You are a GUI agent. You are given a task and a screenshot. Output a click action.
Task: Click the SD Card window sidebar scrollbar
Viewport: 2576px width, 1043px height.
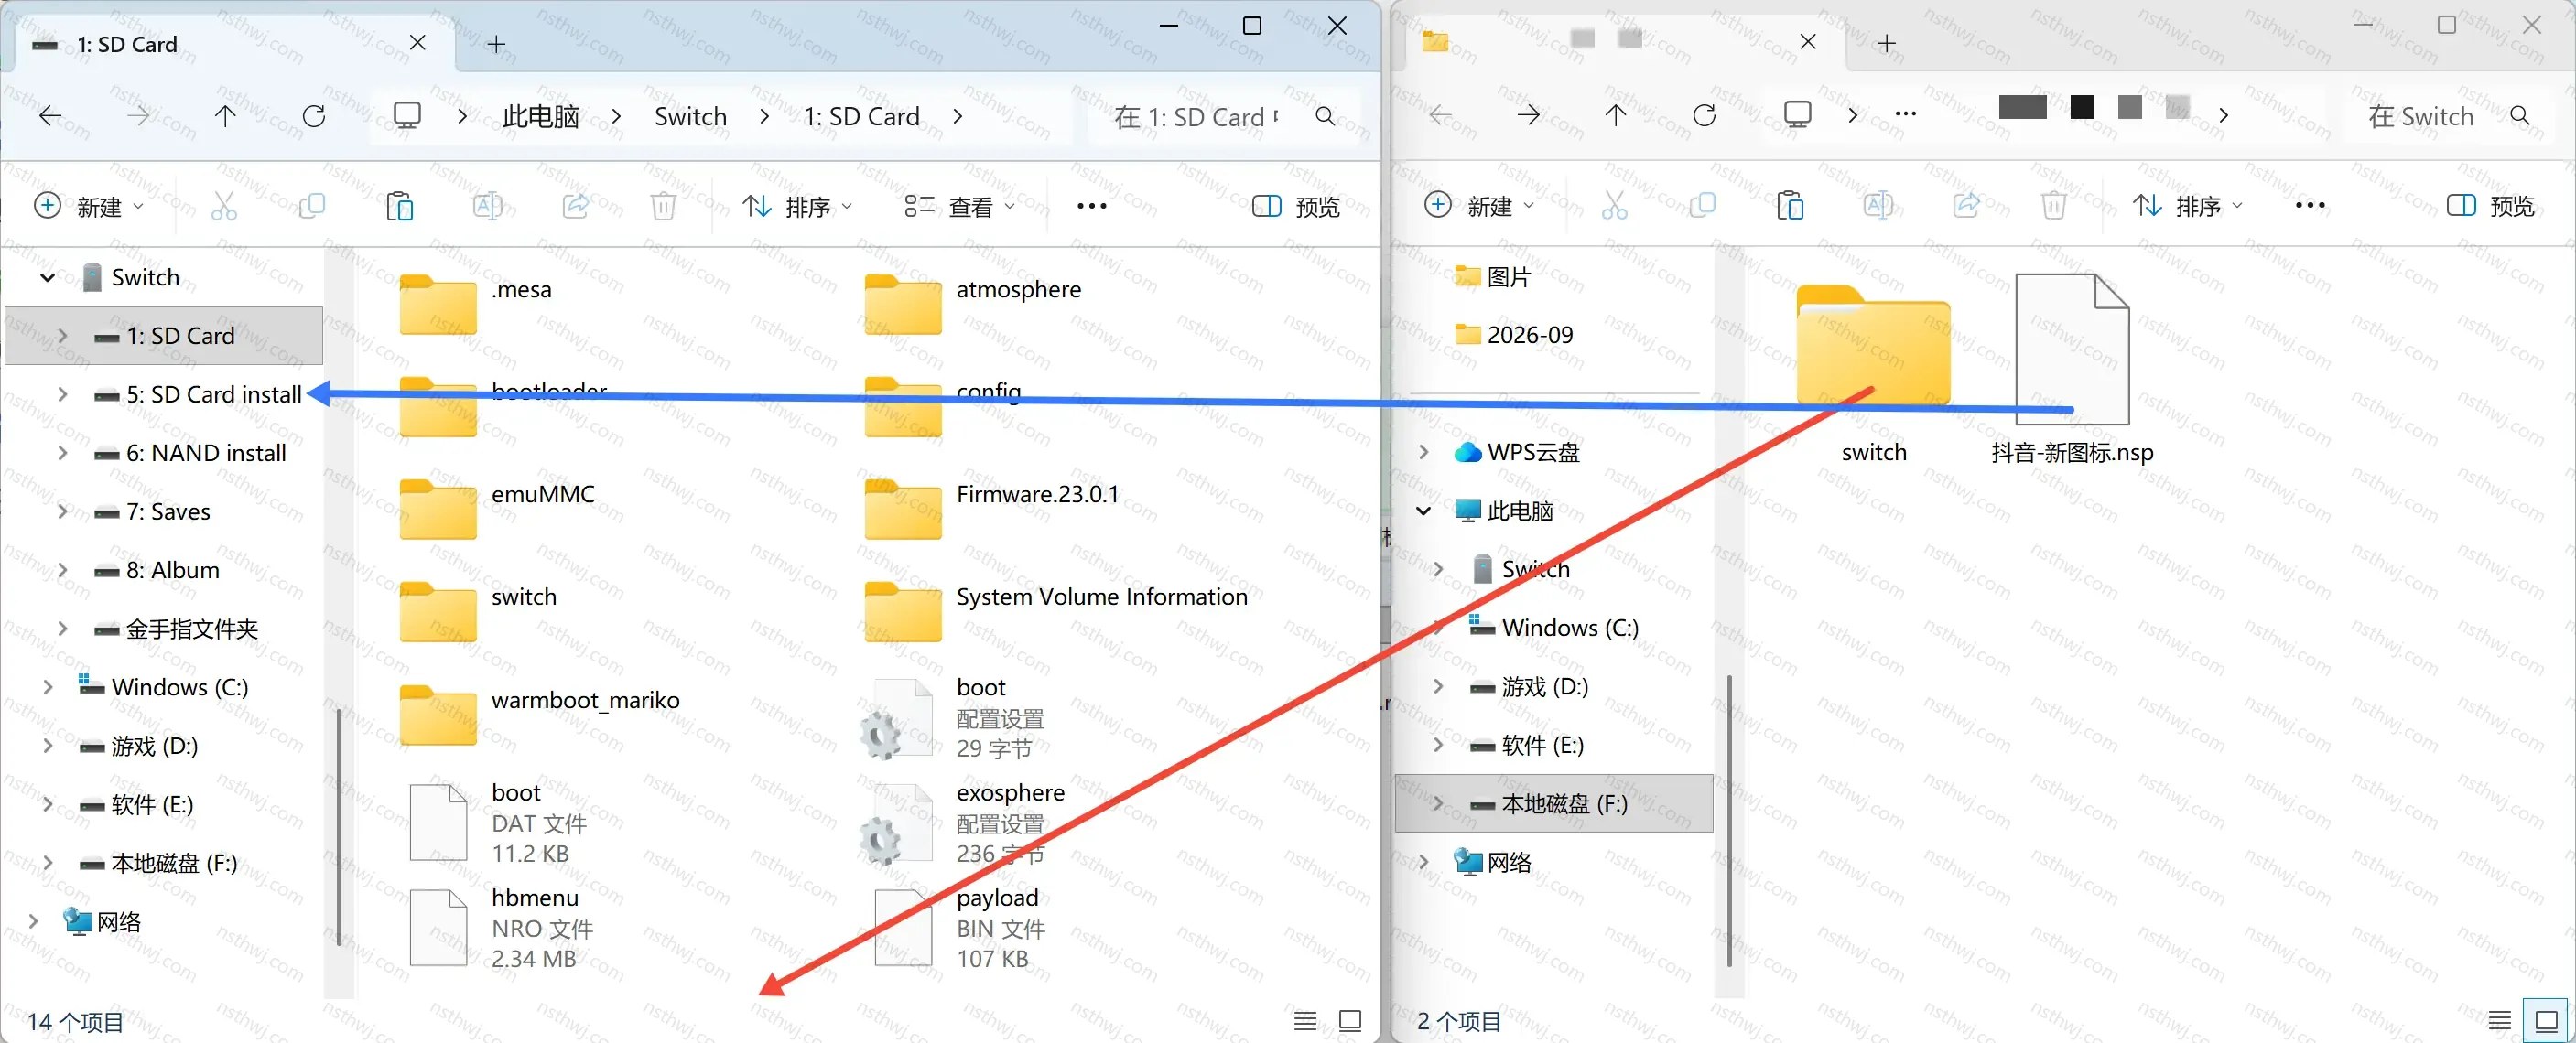(339, 825)
